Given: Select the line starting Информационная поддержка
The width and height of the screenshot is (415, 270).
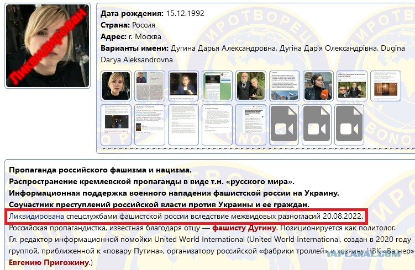Looking at the screenshot, I should (x=174, y=193).
